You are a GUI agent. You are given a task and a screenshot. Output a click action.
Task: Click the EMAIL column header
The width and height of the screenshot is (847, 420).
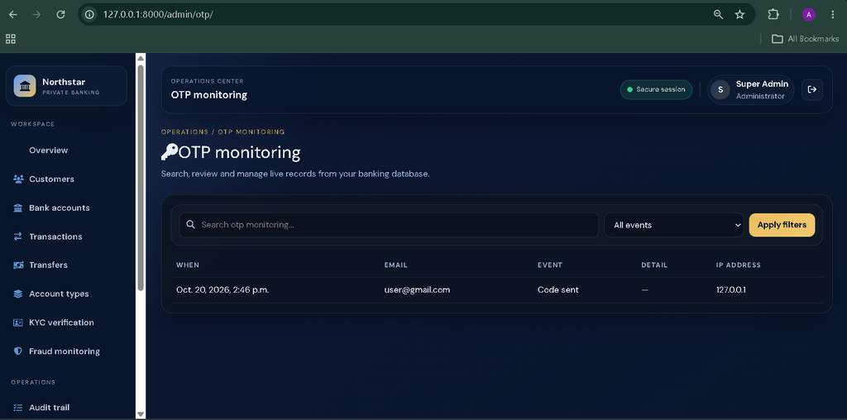(395, 265)
